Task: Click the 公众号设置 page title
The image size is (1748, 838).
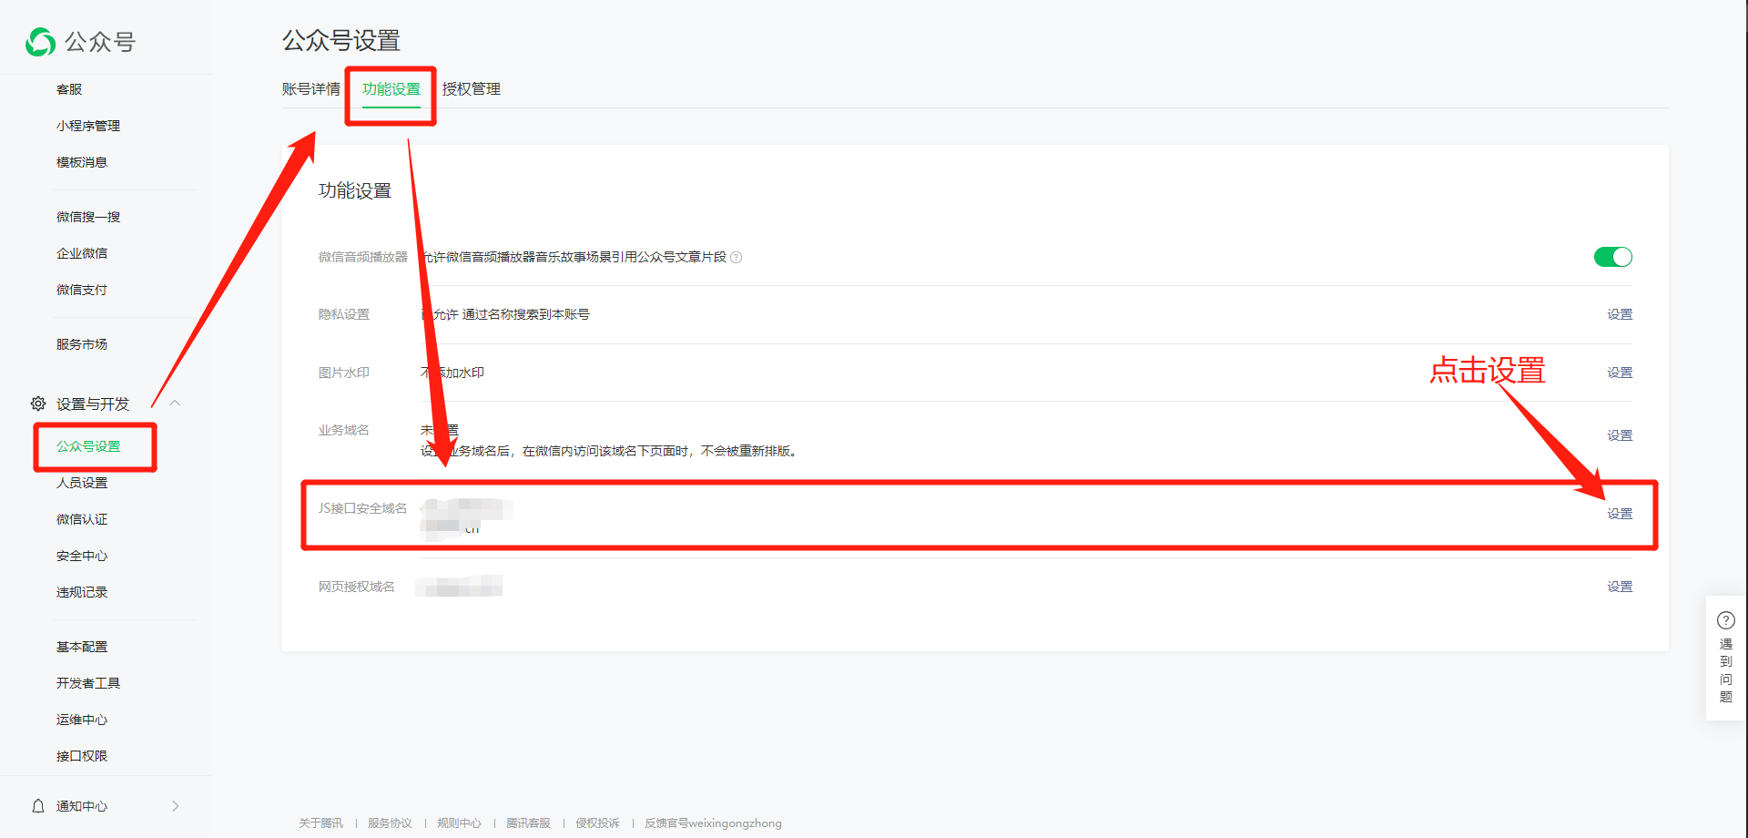Action: (341, 41)
